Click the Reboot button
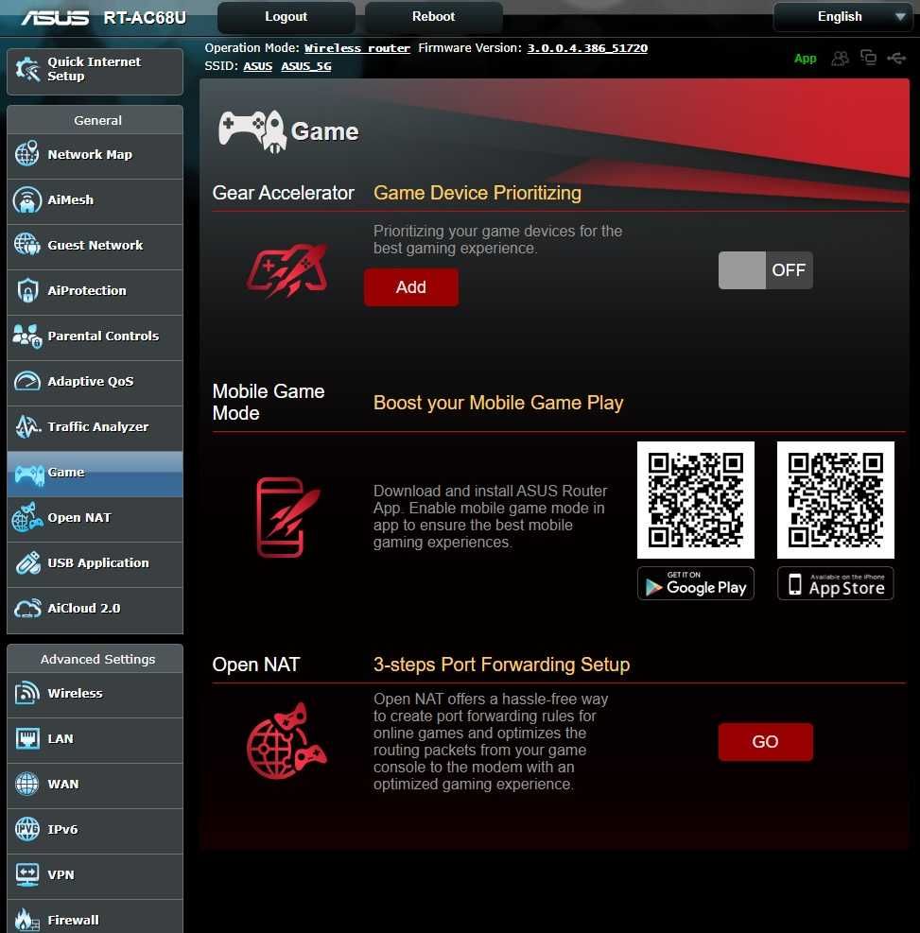 (433, 17)
